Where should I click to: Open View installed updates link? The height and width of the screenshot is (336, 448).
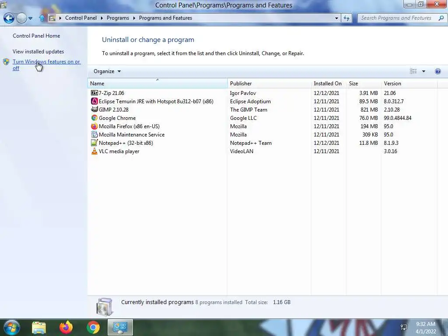point(38,52)
